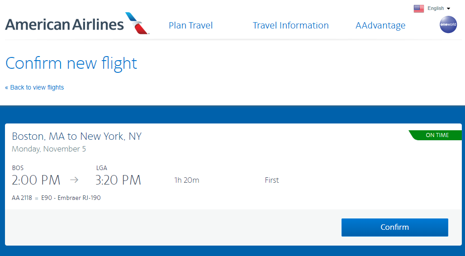Viewport: 465px width, 256px height.
Task: Click the American Airlines wordmark text
Action: [x=64, y=24]
